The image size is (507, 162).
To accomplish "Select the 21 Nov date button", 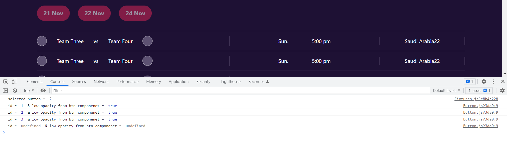I will coord(53,13).
